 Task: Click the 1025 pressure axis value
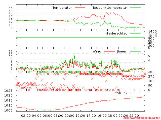[8, 90]
